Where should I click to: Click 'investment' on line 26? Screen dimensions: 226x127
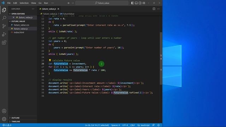click(78, 64)
